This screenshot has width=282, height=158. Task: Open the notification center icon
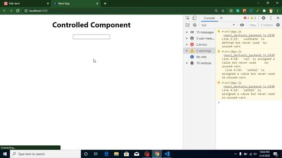(x=276, y=154)
